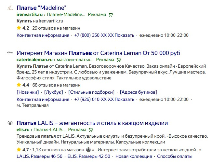Click reviewer avatar next to LALIS review
Screen dimensions: 212x165
click(88, 150)
